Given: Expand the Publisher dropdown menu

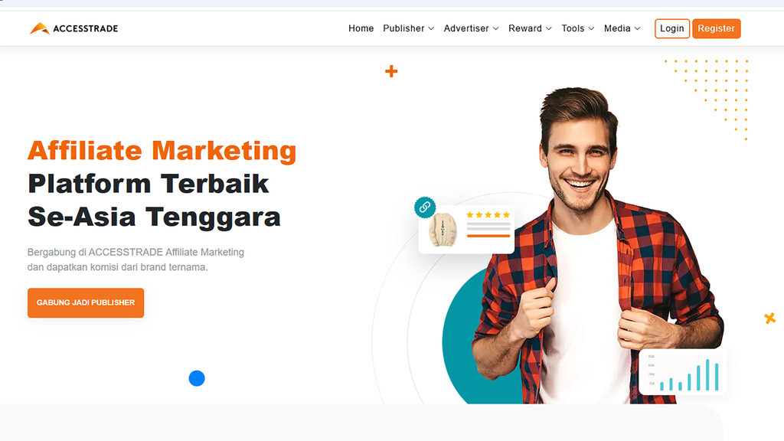Looking at the screenshot, I should [x=409, y=28].
